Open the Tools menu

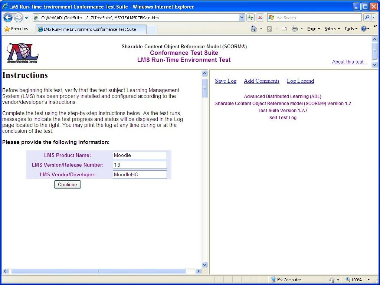coord(351,29)
